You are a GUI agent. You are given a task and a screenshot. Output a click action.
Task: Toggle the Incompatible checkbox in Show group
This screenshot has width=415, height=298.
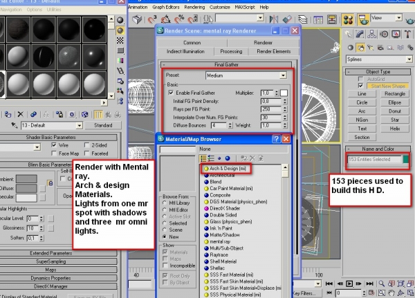coord(165,266)
